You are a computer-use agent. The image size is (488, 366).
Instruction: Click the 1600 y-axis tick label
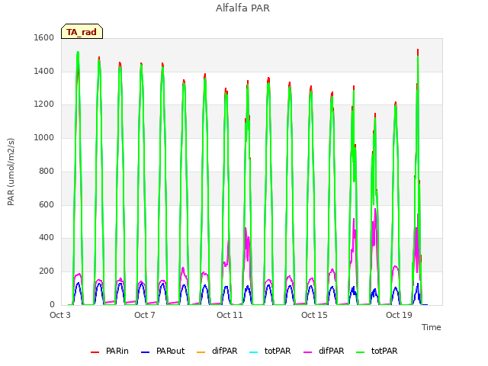click(x=44, y=37)
